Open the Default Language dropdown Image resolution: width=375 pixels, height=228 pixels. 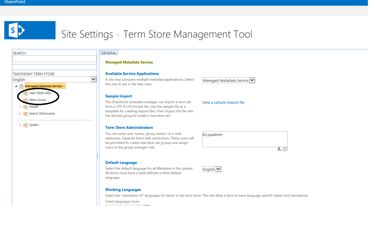click(x=218, y=169)
